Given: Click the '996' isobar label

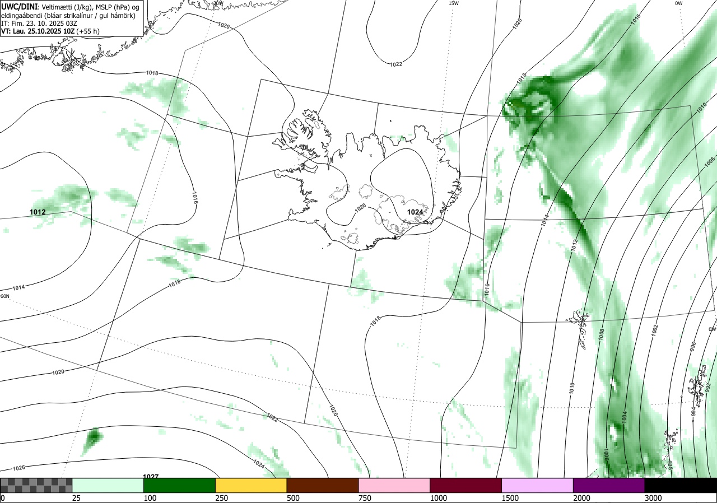Looking at the screenshot, I should 693,346.
